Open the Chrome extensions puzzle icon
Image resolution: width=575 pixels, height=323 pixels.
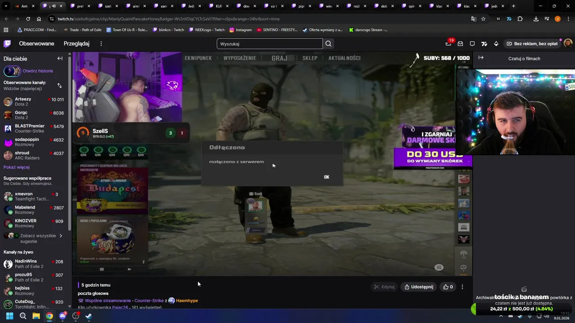520,19
